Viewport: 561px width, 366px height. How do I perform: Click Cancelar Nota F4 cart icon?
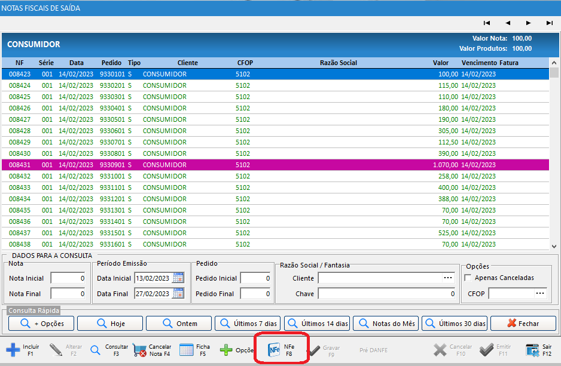tap(139, 350)
